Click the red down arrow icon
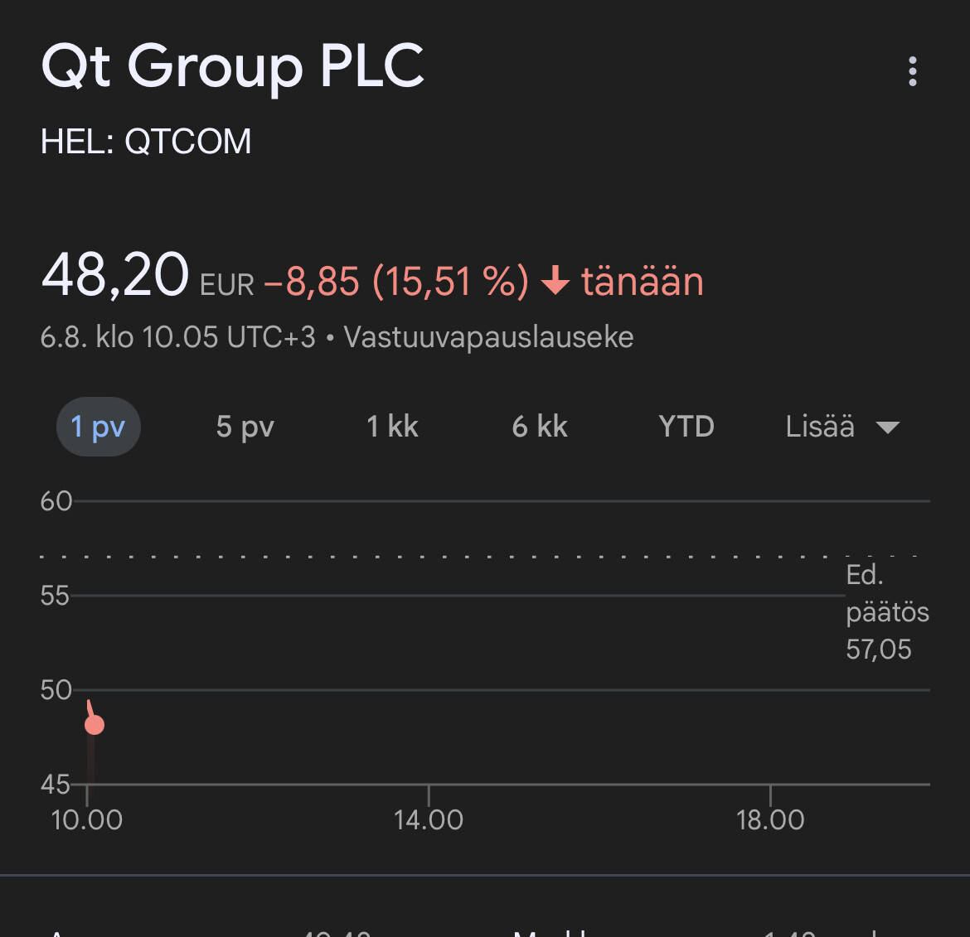Viewport: 970px width, 937px height. pyautogui.click(x=555, y=282)
